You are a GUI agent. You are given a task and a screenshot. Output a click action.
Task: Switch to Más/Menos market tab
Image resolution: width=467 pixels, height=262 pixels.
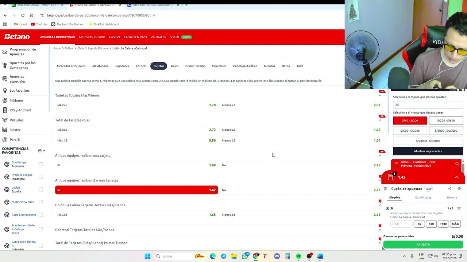[x=100, y=66]
